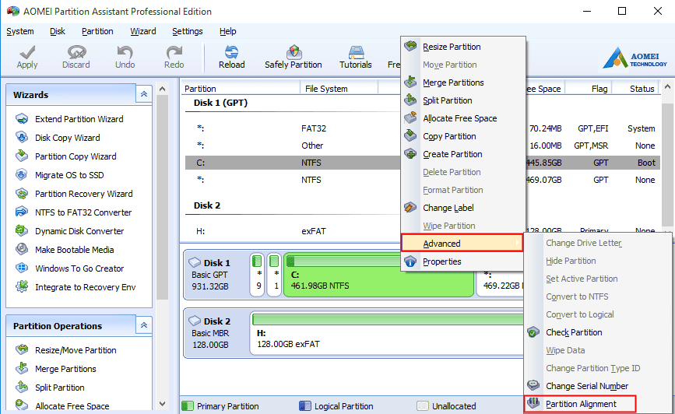Select Migrate OS to SSD icon
Viewport: 675px width, 414px height.
(22, 175)
